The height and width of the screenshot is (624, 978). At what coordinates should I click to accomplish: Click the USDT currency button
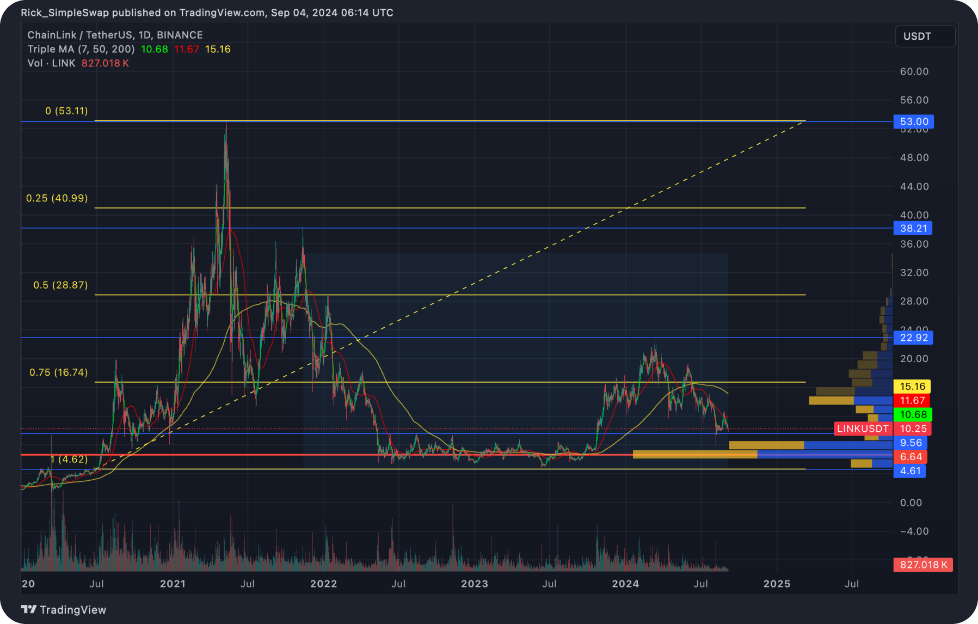click(925, 36)
